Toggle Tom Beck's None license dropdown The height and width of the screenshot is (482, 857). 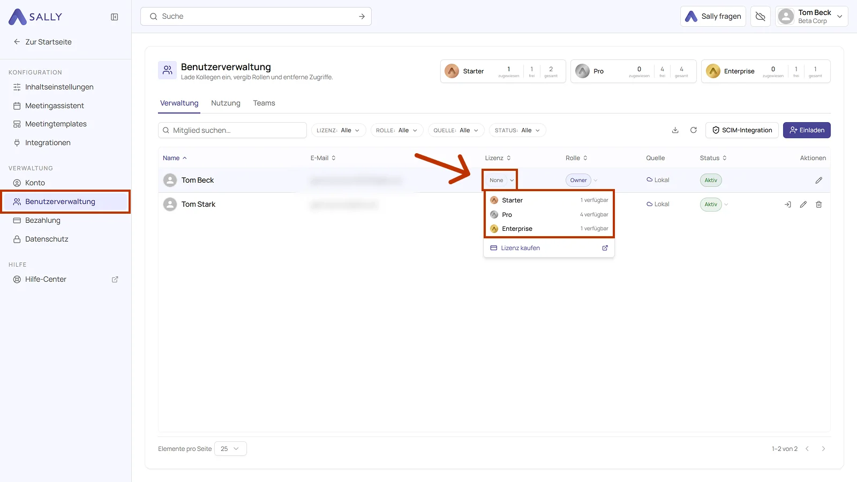pos(500,180)
